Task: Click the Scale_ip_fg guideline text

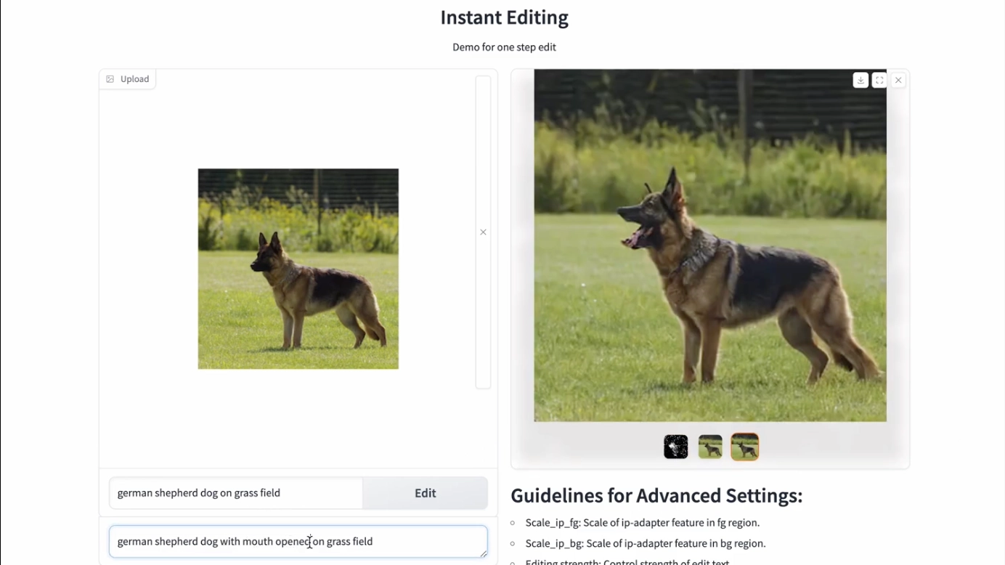Action: coord(643,523)
